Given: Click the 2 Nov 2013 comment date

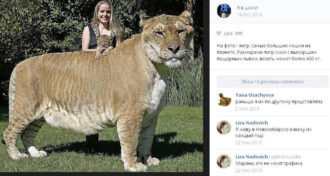Looking at the screenshot, I should tap(247, 108).
